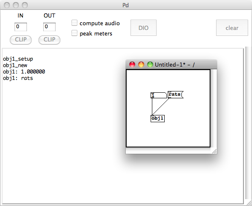Close the Untitled-1 patch window
The height and width of the screenshot is (206, 252).
click(132, 65)
